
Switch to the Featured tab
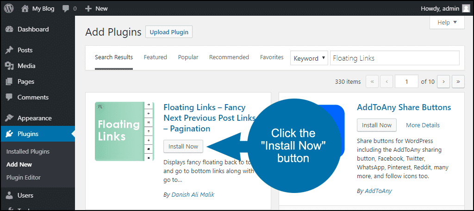[x=156, y=57]
